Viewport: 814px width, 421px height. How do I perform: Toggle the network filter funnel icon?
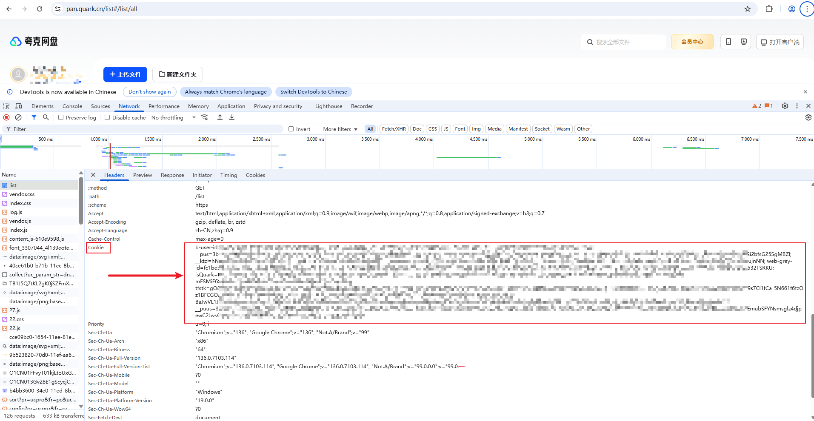34,117
